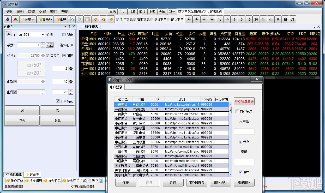The width and height of the screenshot is (325, 193).
Task: Close the 新行情表 quote panel
Action: pyautogui.click(x=319, y=27)
